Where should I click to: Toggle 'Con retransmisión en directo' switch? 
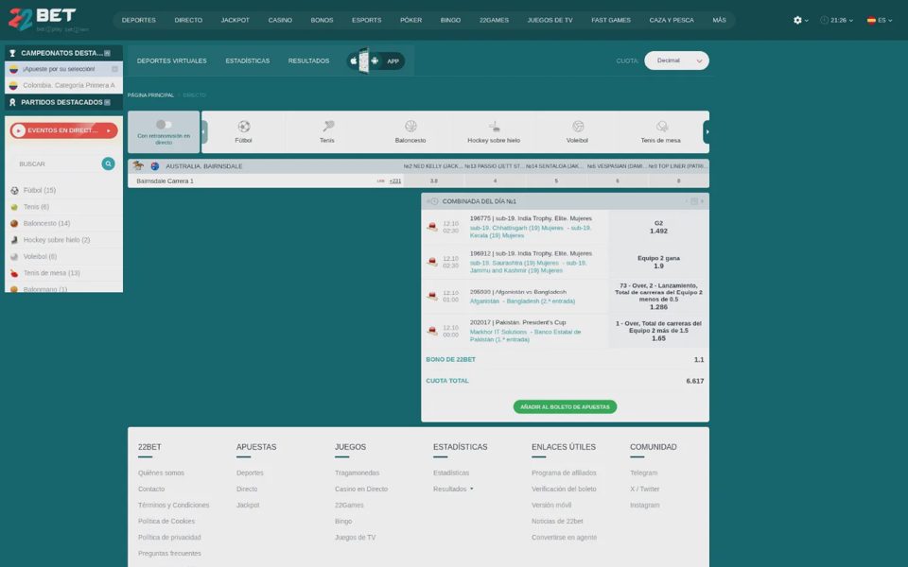click(164, 125)
